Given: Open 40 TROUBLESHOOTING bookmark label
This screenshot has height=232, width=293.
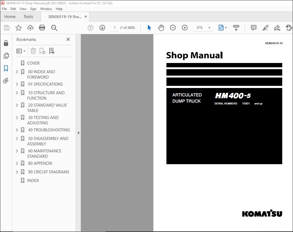Looking at the screenshot, I should [x=49, y=130].
